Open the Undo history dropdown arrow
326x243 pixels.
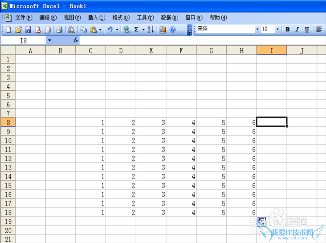(x=117, y=30)
